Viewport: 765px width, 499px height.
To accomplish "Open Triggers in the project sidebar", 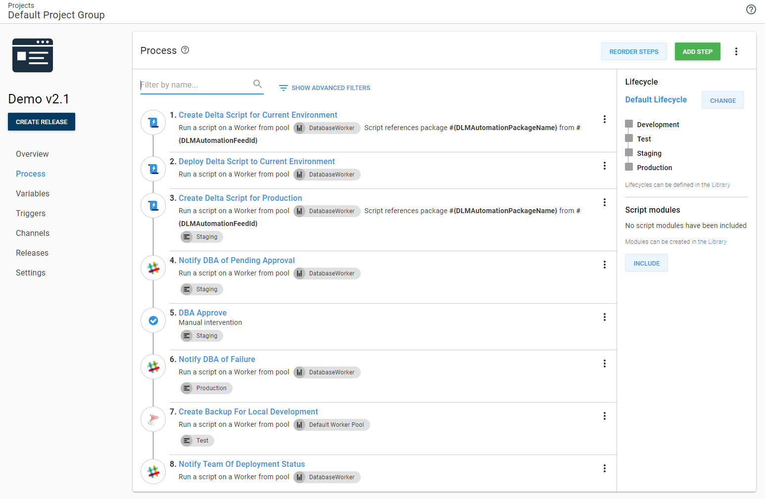I will (31, 214).
